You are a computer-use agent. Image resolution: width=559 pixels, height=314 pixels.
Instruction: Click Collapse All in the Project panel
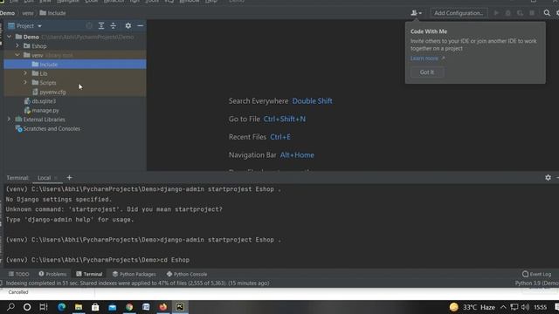coord(113,26)
